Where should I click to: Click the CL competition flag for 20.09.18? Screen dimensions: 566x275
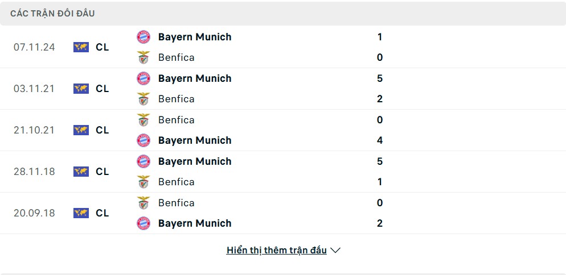click(81, 213)
